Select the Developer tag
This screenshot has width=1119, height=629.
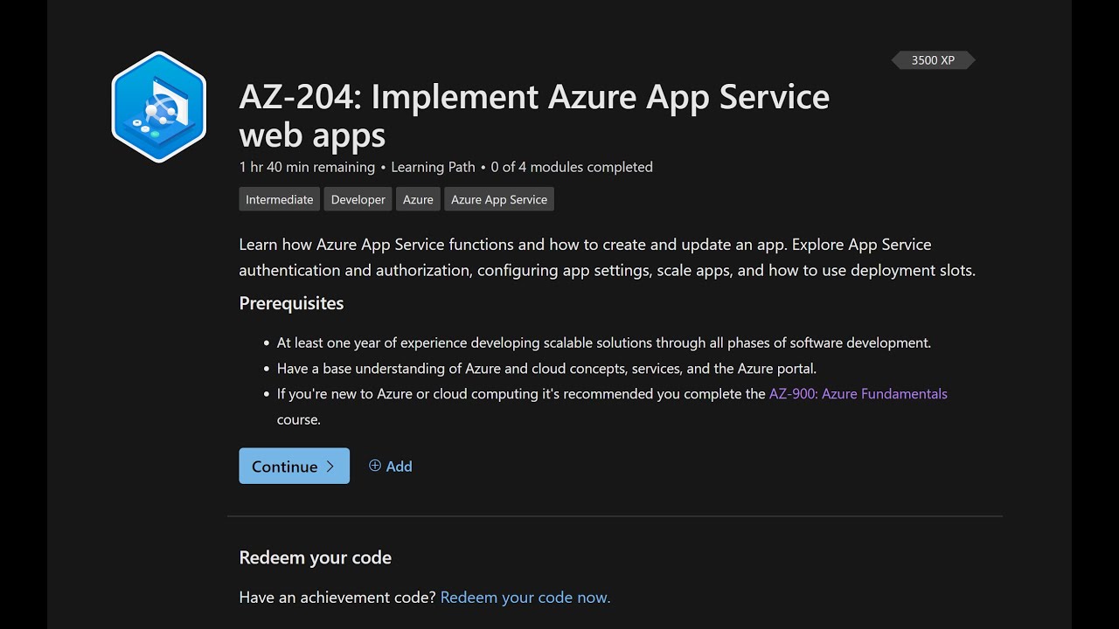click(358, 199)
